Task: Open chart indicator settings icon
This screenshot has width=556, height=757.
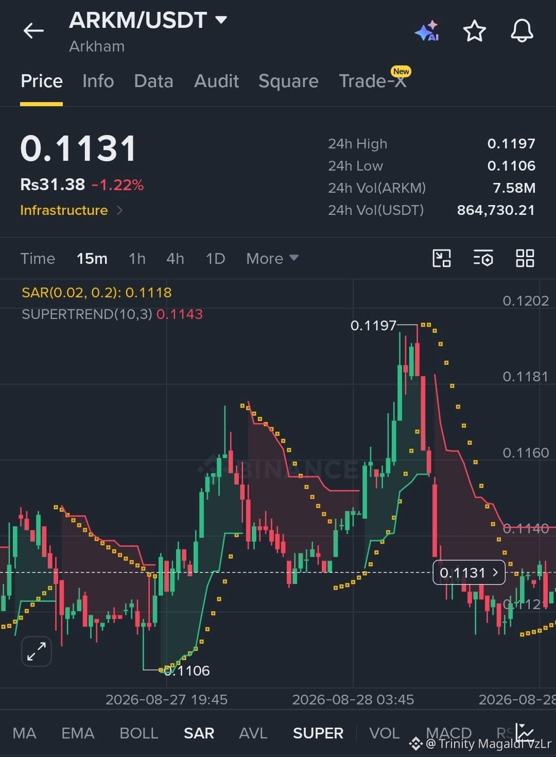Action: (483, 258)
